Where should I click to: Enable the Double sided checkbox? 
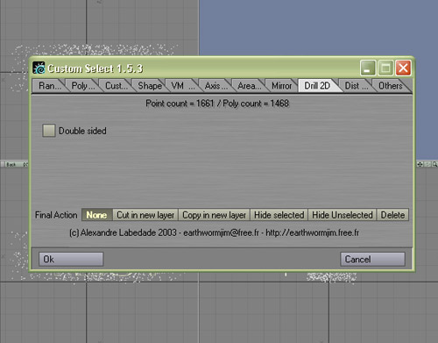(x=49, y=131)
